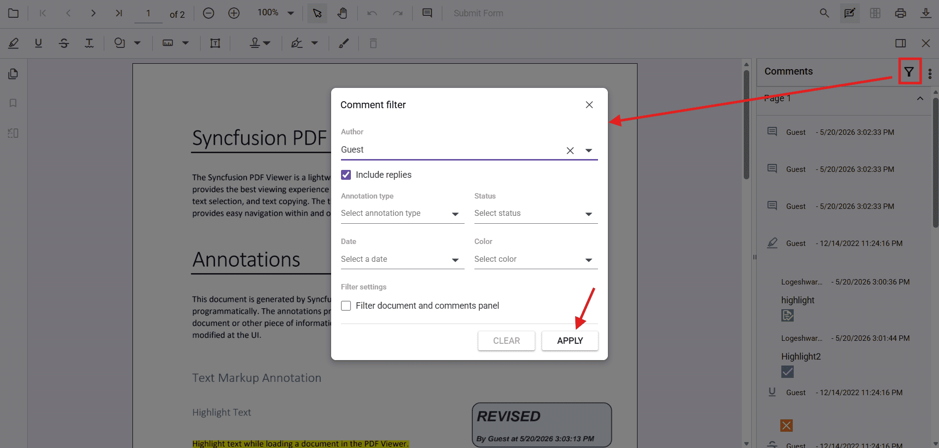Viewport: 939px width, 448px height.
Task: Open the highlight reply by Logeshwar
Action: click(x=798, y=300)
